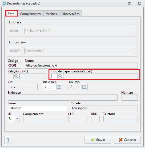Image resolution: width=145 pixels, height=156 pixels.
Task: Switch to the Complementar tab
Action: coord(31,14)
